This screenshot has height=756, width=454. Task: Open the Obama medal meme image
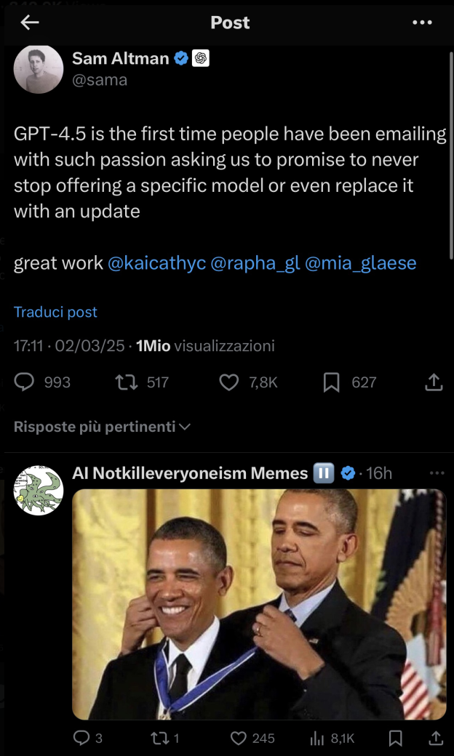[x=258, y=604]
